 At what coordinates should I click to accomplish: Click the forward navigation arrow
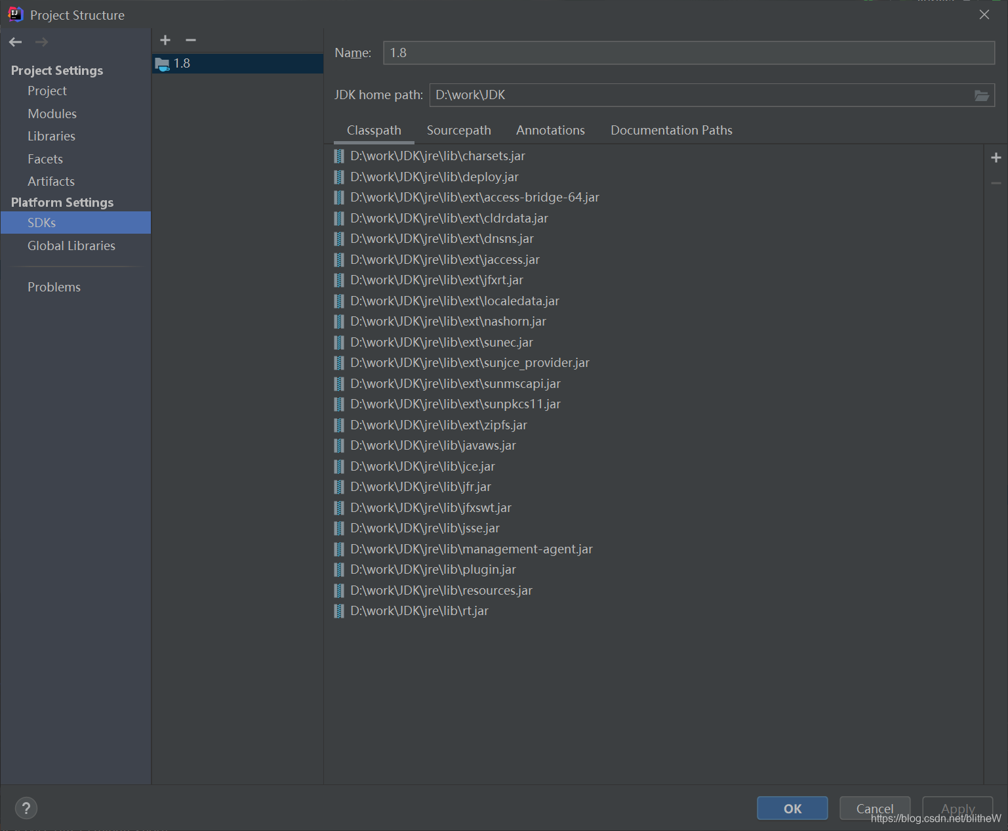41,42
